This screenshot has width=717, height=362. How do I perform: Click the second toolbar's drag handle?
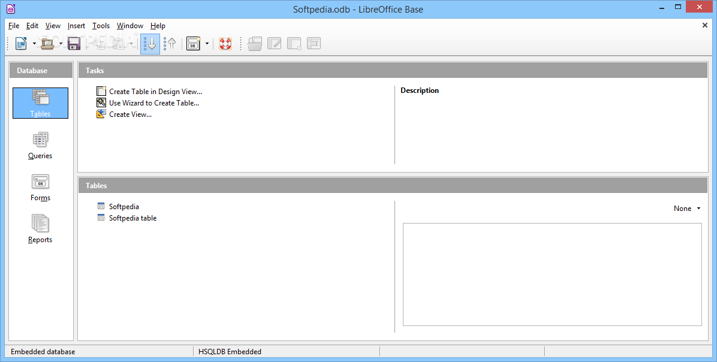pos(241,44)
